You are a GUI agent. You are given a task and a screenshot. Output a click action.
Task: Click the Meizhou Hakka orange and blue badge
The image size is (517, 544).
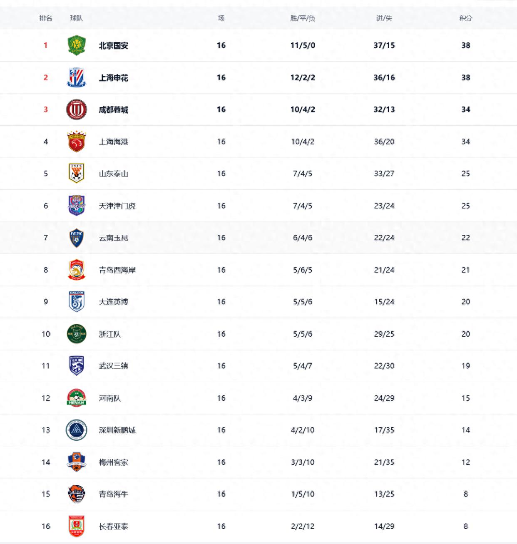tap(77, 462)
